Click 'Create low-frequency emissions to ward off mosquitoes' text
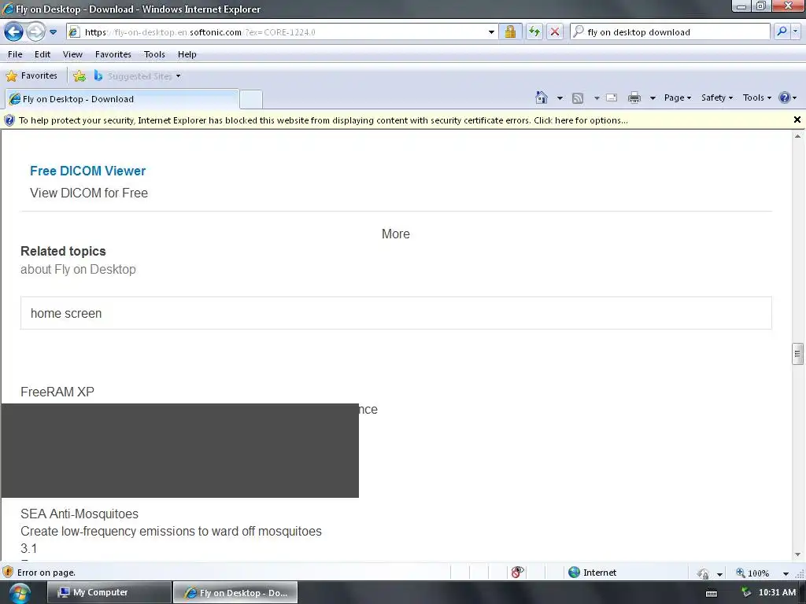The height and width of the screenshot is (604, 806). click(x=171, y=531)
